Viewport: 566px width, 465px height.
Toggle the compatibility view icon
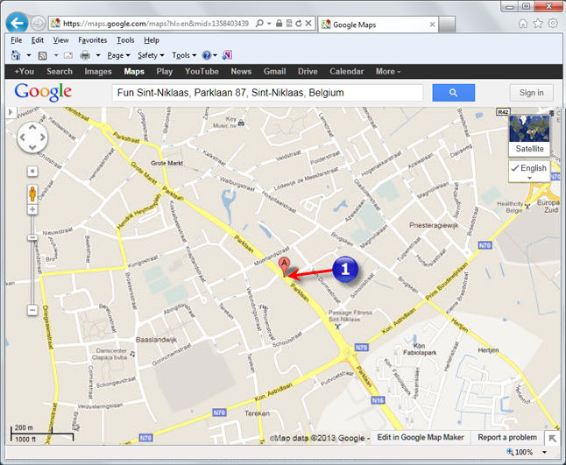pos(289,24)
